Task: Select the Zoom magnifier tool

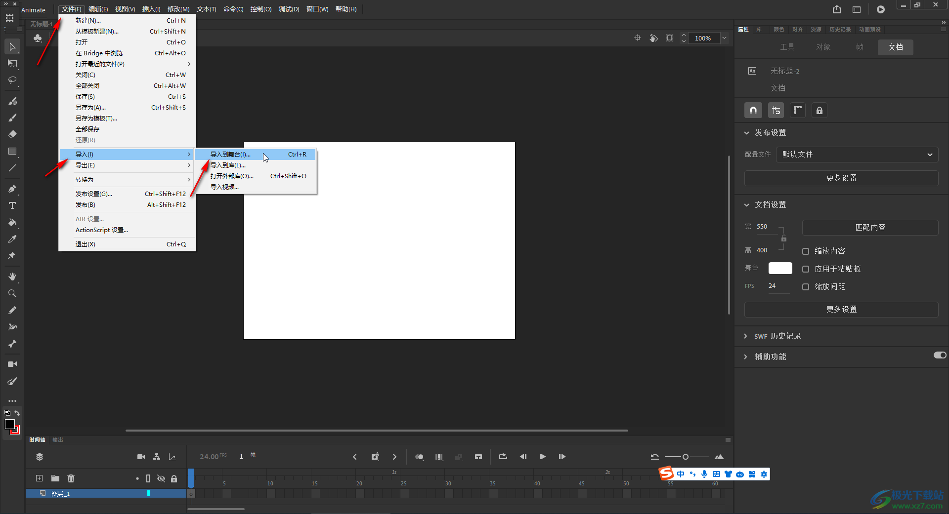Action: tap(12, 293)
